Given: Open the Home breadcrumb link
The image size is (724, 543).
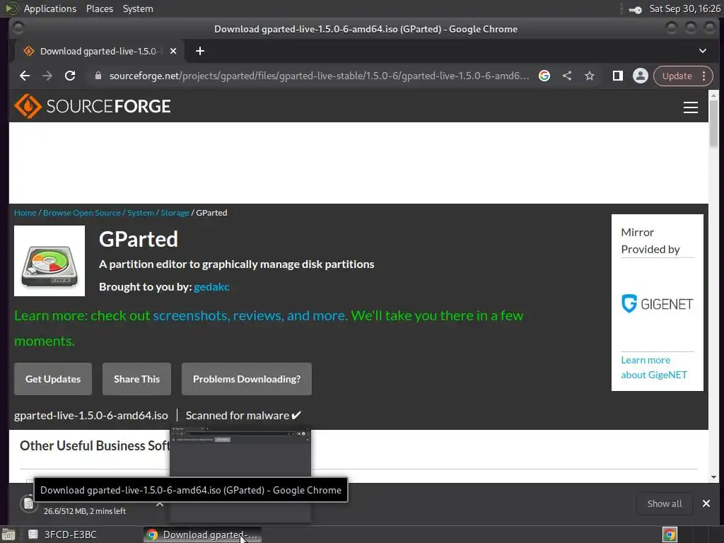Looking at the screenshot, I should click(25, 213).
